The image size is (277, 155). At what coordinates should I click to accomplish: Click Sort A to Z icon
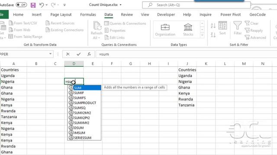[x=213, y=26]
